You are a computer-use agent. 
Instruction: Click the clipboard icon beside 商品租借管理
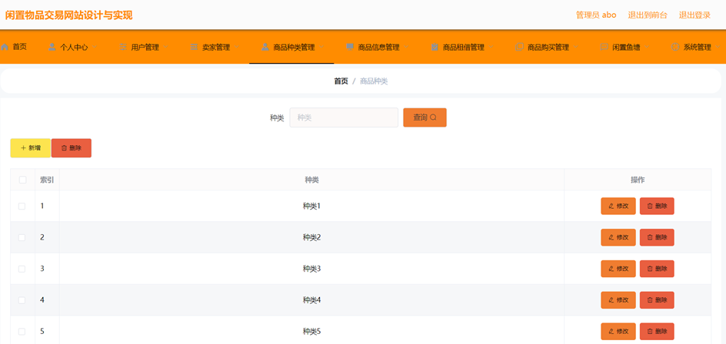click(435, 47)
